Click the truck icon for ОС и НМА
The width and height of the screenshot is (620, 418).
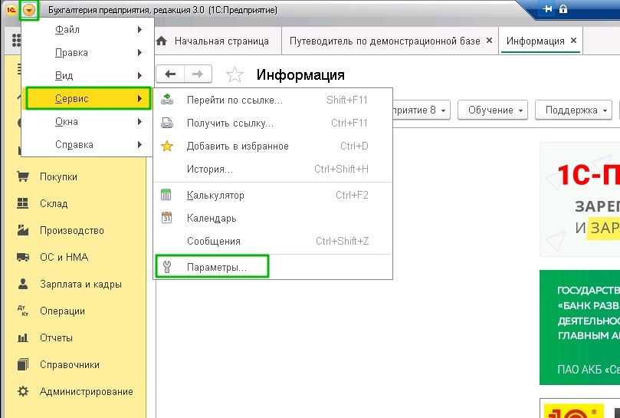23,257
